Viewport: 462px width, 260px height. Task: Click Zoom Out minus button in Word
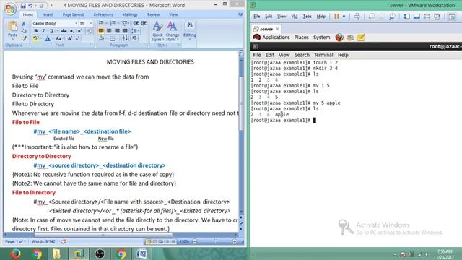pyautogui.click(x=194, y=241)
